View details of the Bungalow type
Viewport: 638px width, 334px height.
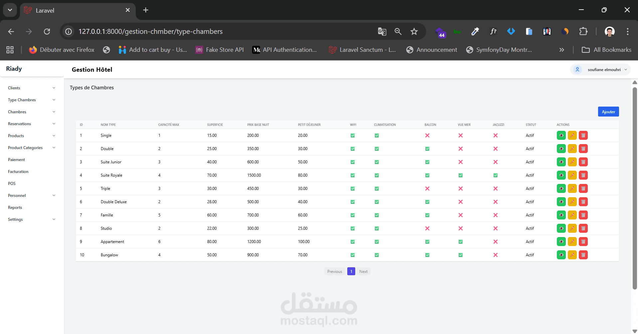(x=561, y=255)
